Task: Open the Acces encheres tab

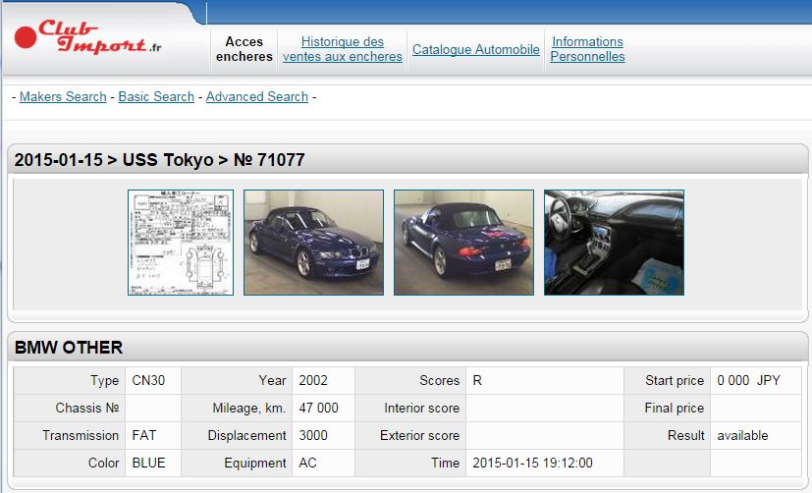Action: 244,49
